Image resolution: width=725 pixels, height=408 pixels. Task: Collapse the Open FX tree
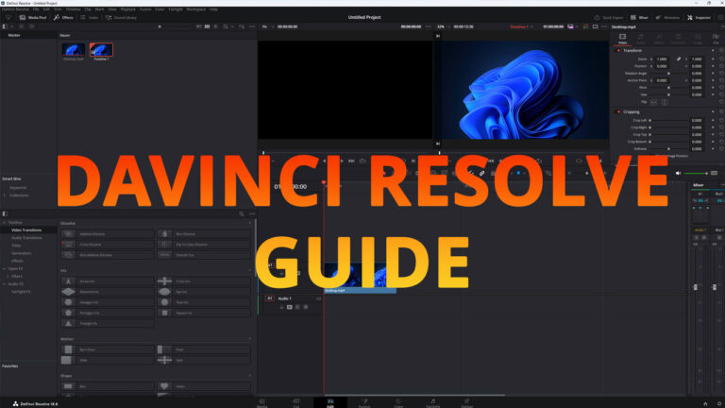4,269
